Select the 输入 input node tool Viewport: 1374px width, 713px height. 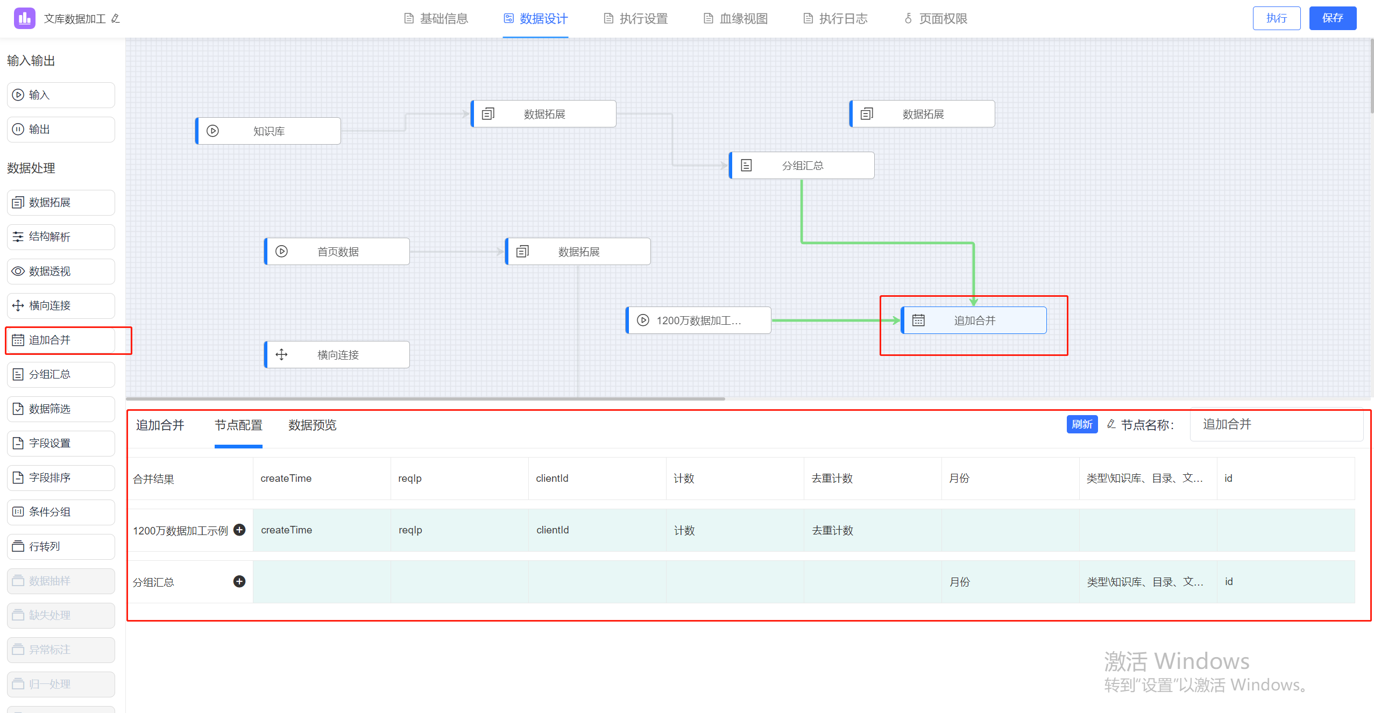tap(60, 95)
